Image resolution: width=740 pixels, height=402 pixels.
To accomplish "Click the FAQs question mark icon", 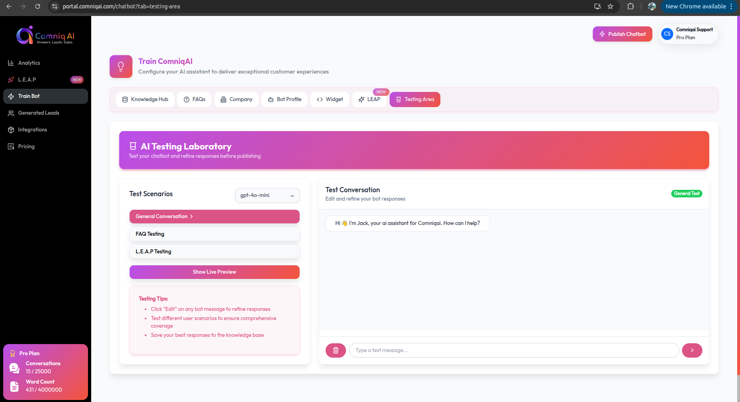I will pyautogui.click(x=186, y=100).
